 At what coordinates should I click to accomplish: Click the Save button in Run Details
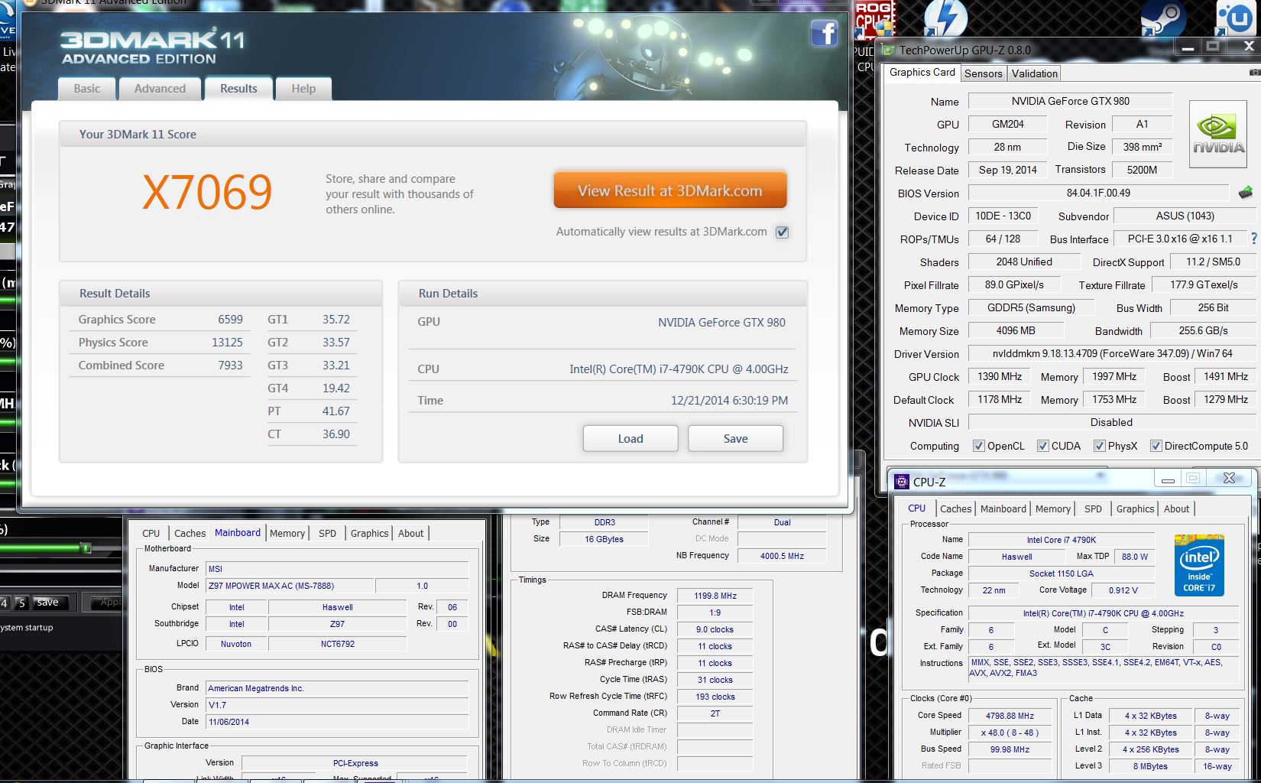735,438
